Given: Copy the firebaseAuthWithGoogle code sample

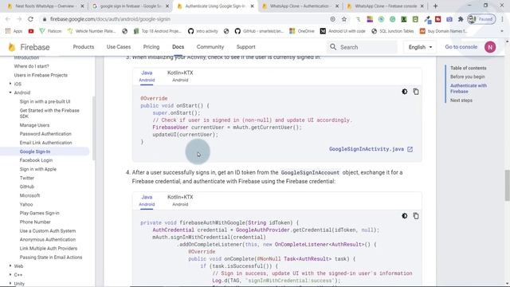Looking at the screenshot, I should (416, 216).
